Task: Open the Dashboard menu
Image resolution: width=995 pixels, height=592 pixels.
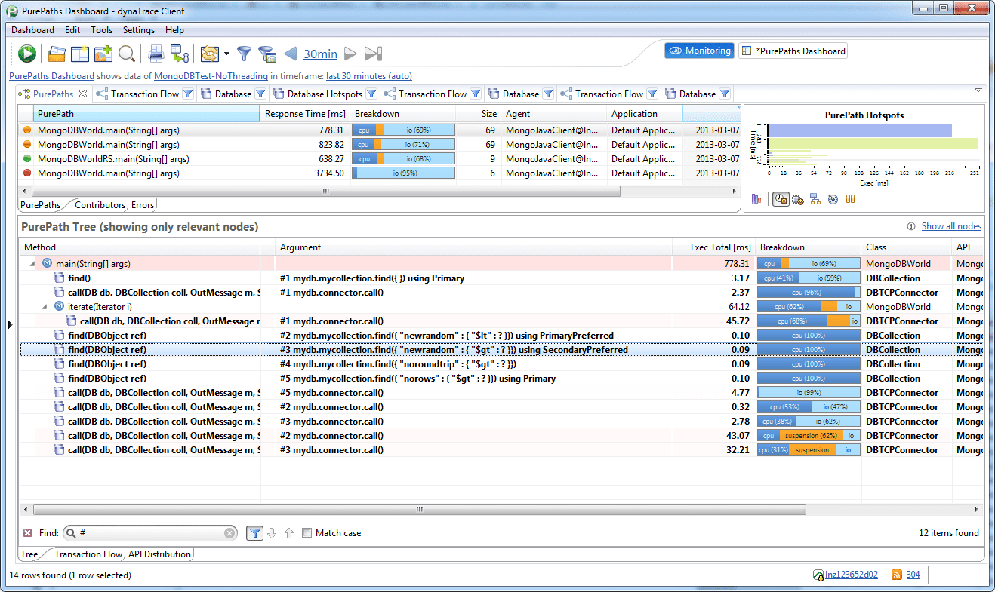Action: pos(32,30)
